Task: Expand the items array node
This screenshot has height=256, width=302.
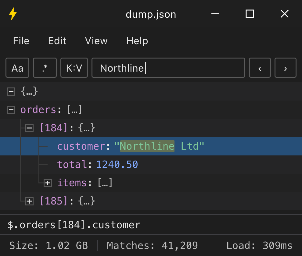Action: pos(48,183)
